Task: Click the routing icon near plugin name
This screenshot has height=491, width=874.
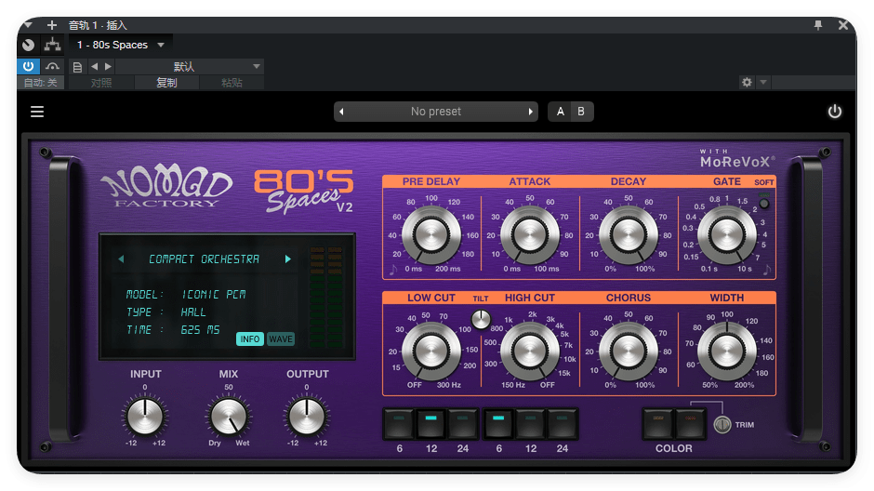Action: (x=52, y=45)
